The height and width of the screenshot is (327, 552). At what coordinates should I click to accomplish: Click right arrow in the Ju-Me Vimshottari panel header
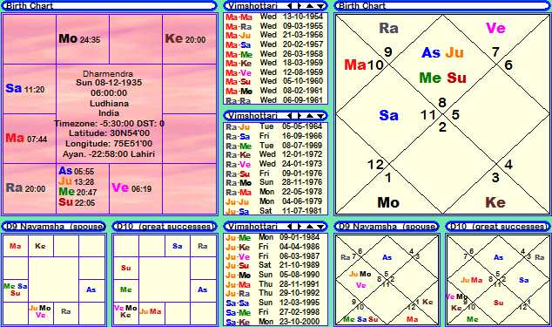point(300,227)
